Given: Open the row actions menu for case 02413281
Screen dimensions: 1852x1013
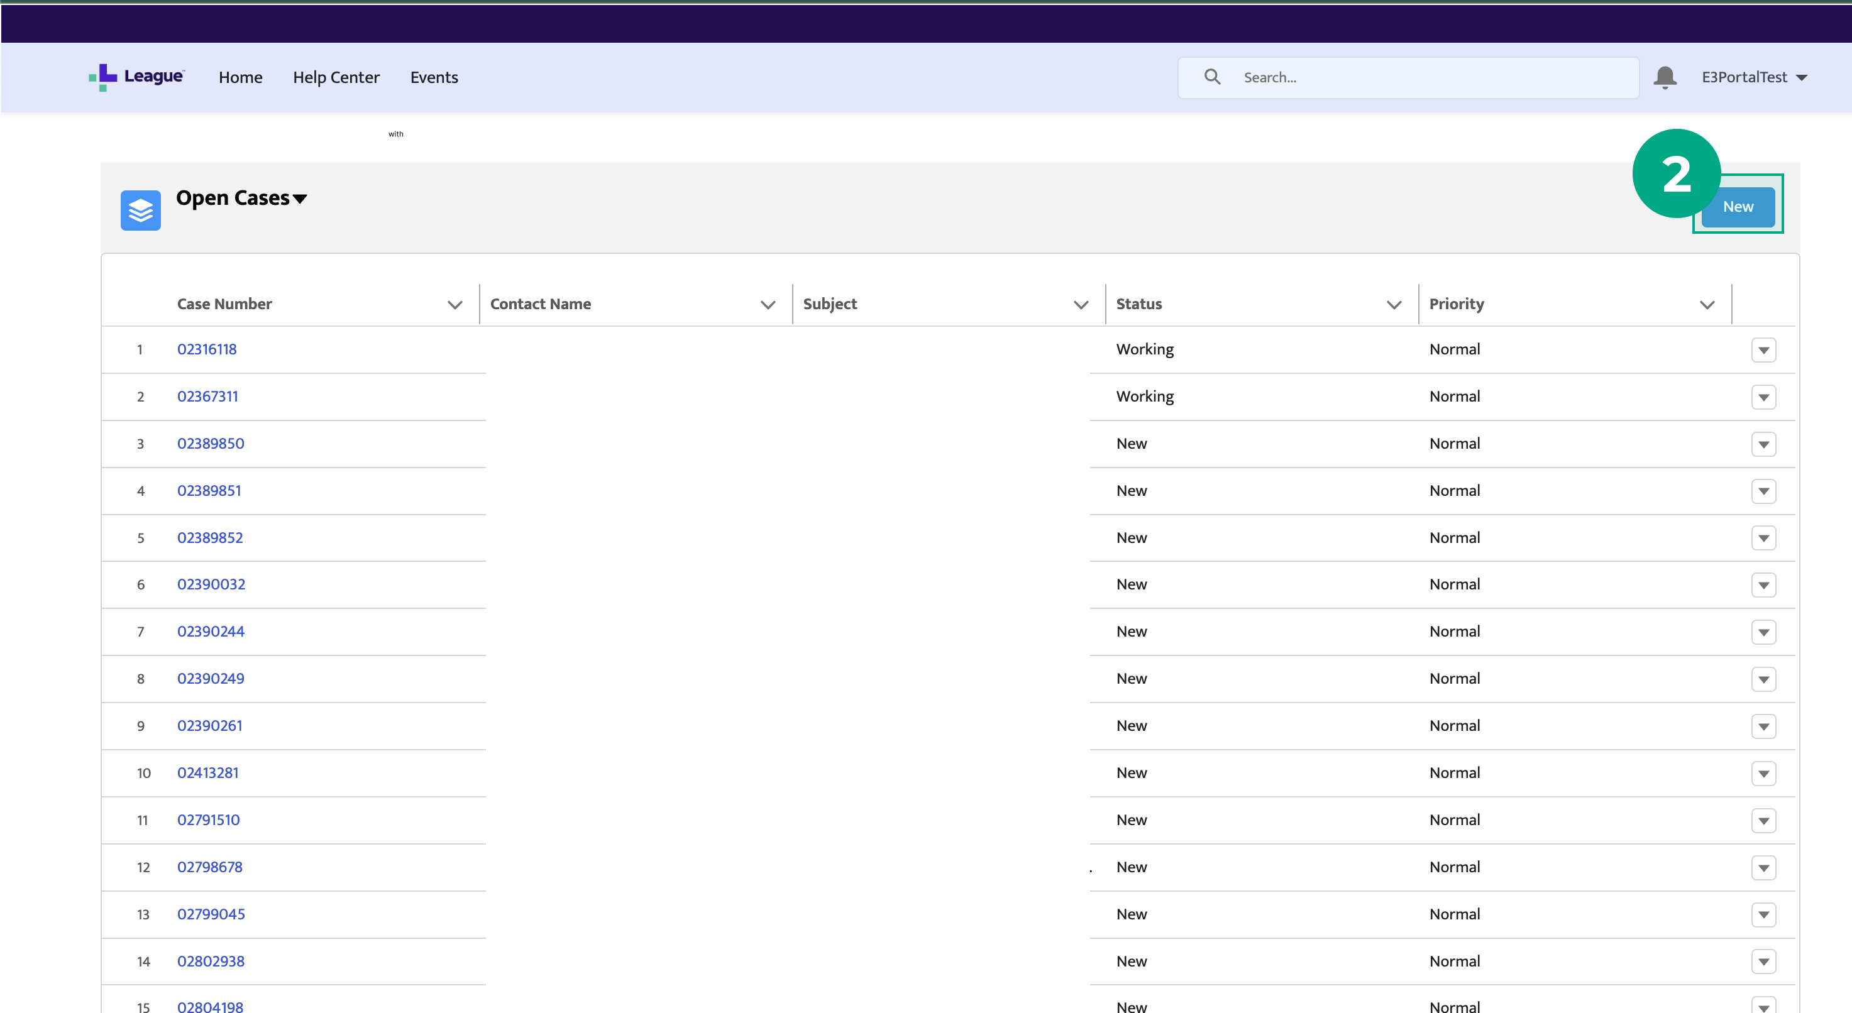Looking at the screenshot, I should pos(1763,773).
